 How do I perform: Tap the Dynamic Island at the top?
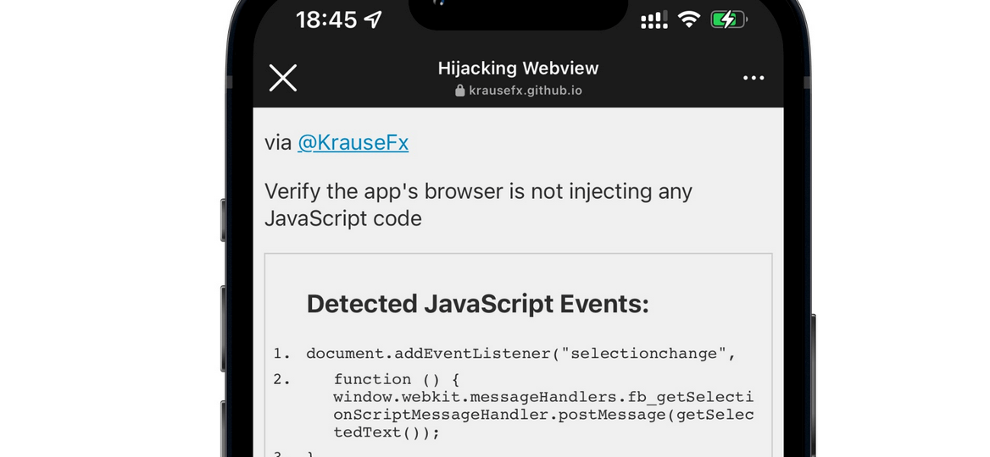[x=518, y=13]
